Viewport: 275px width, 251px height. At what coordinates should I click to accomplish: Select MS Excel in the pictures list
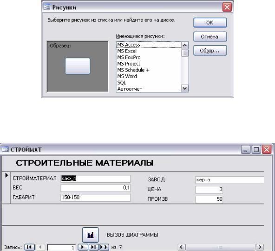click(x=149, y=51)
